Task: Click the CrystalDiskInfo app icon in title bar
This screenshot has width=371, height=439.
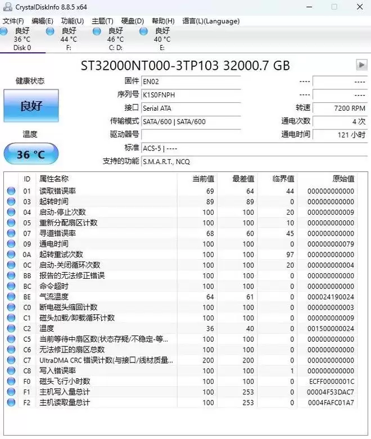Action: click(7, 7)
